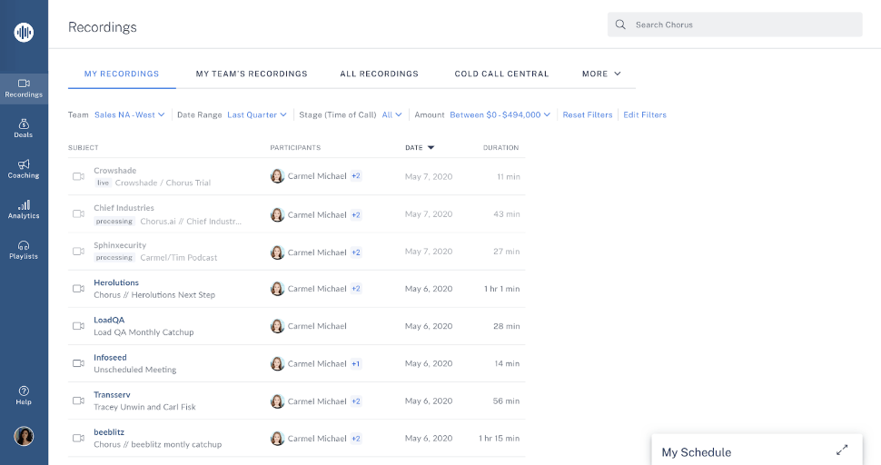Expand the MORE tab menu
The width and height of the screenshot is (881, 465).
(x=601, y=74)
